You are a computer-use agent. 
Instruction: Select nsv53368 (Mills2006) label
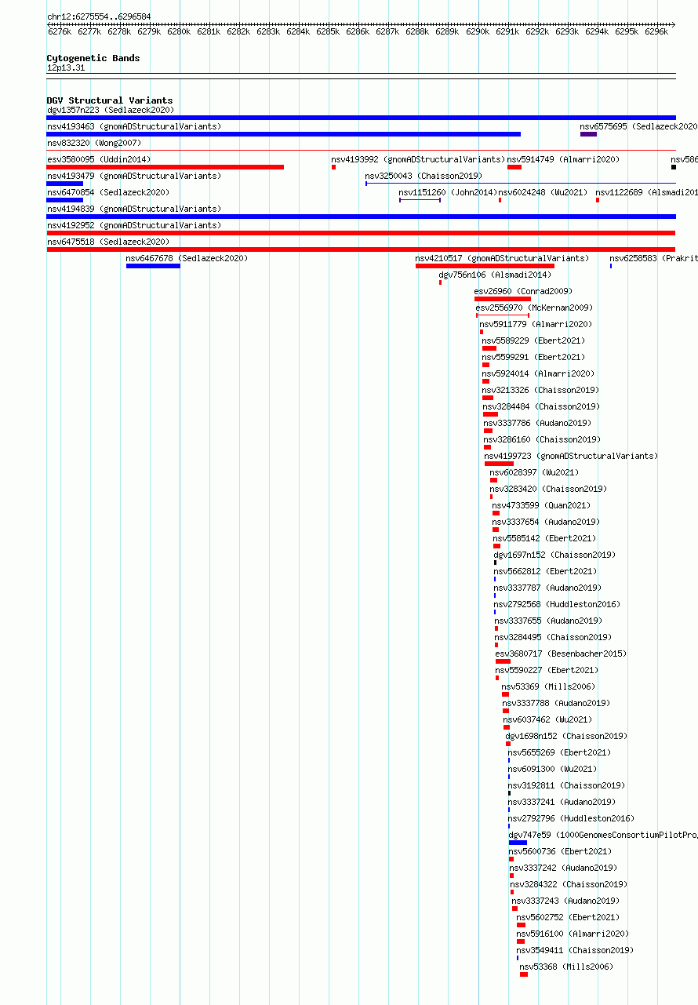pyautogui.click(x=566, y=967)
